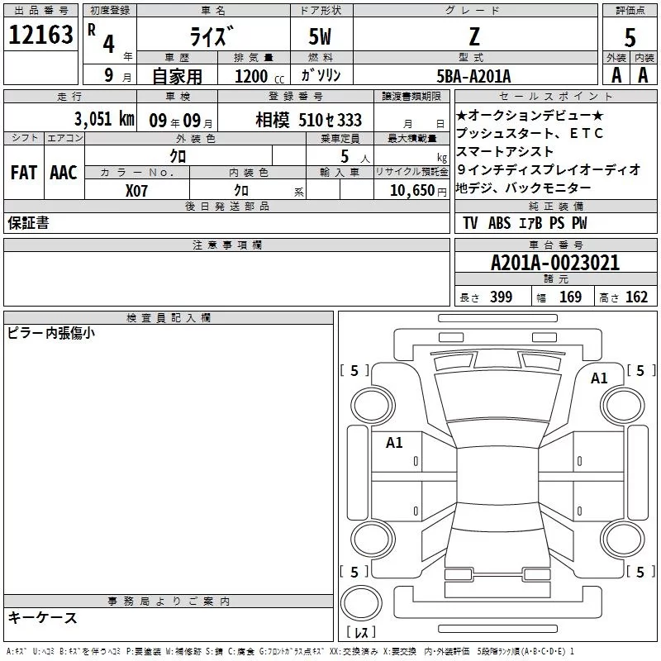
Task: Click the overall evaluation score 5
Action: pyautogui.click(x=630, y=37)
